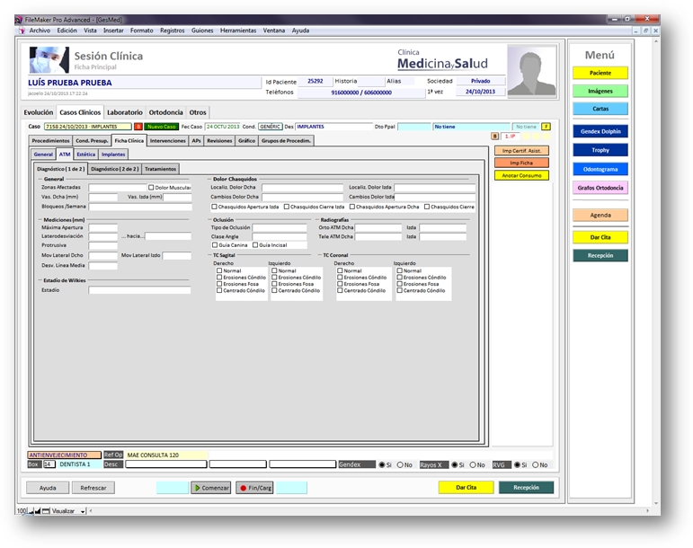
Task: Open Paciente from the Menú panel
Action: [x=600, y=73]
